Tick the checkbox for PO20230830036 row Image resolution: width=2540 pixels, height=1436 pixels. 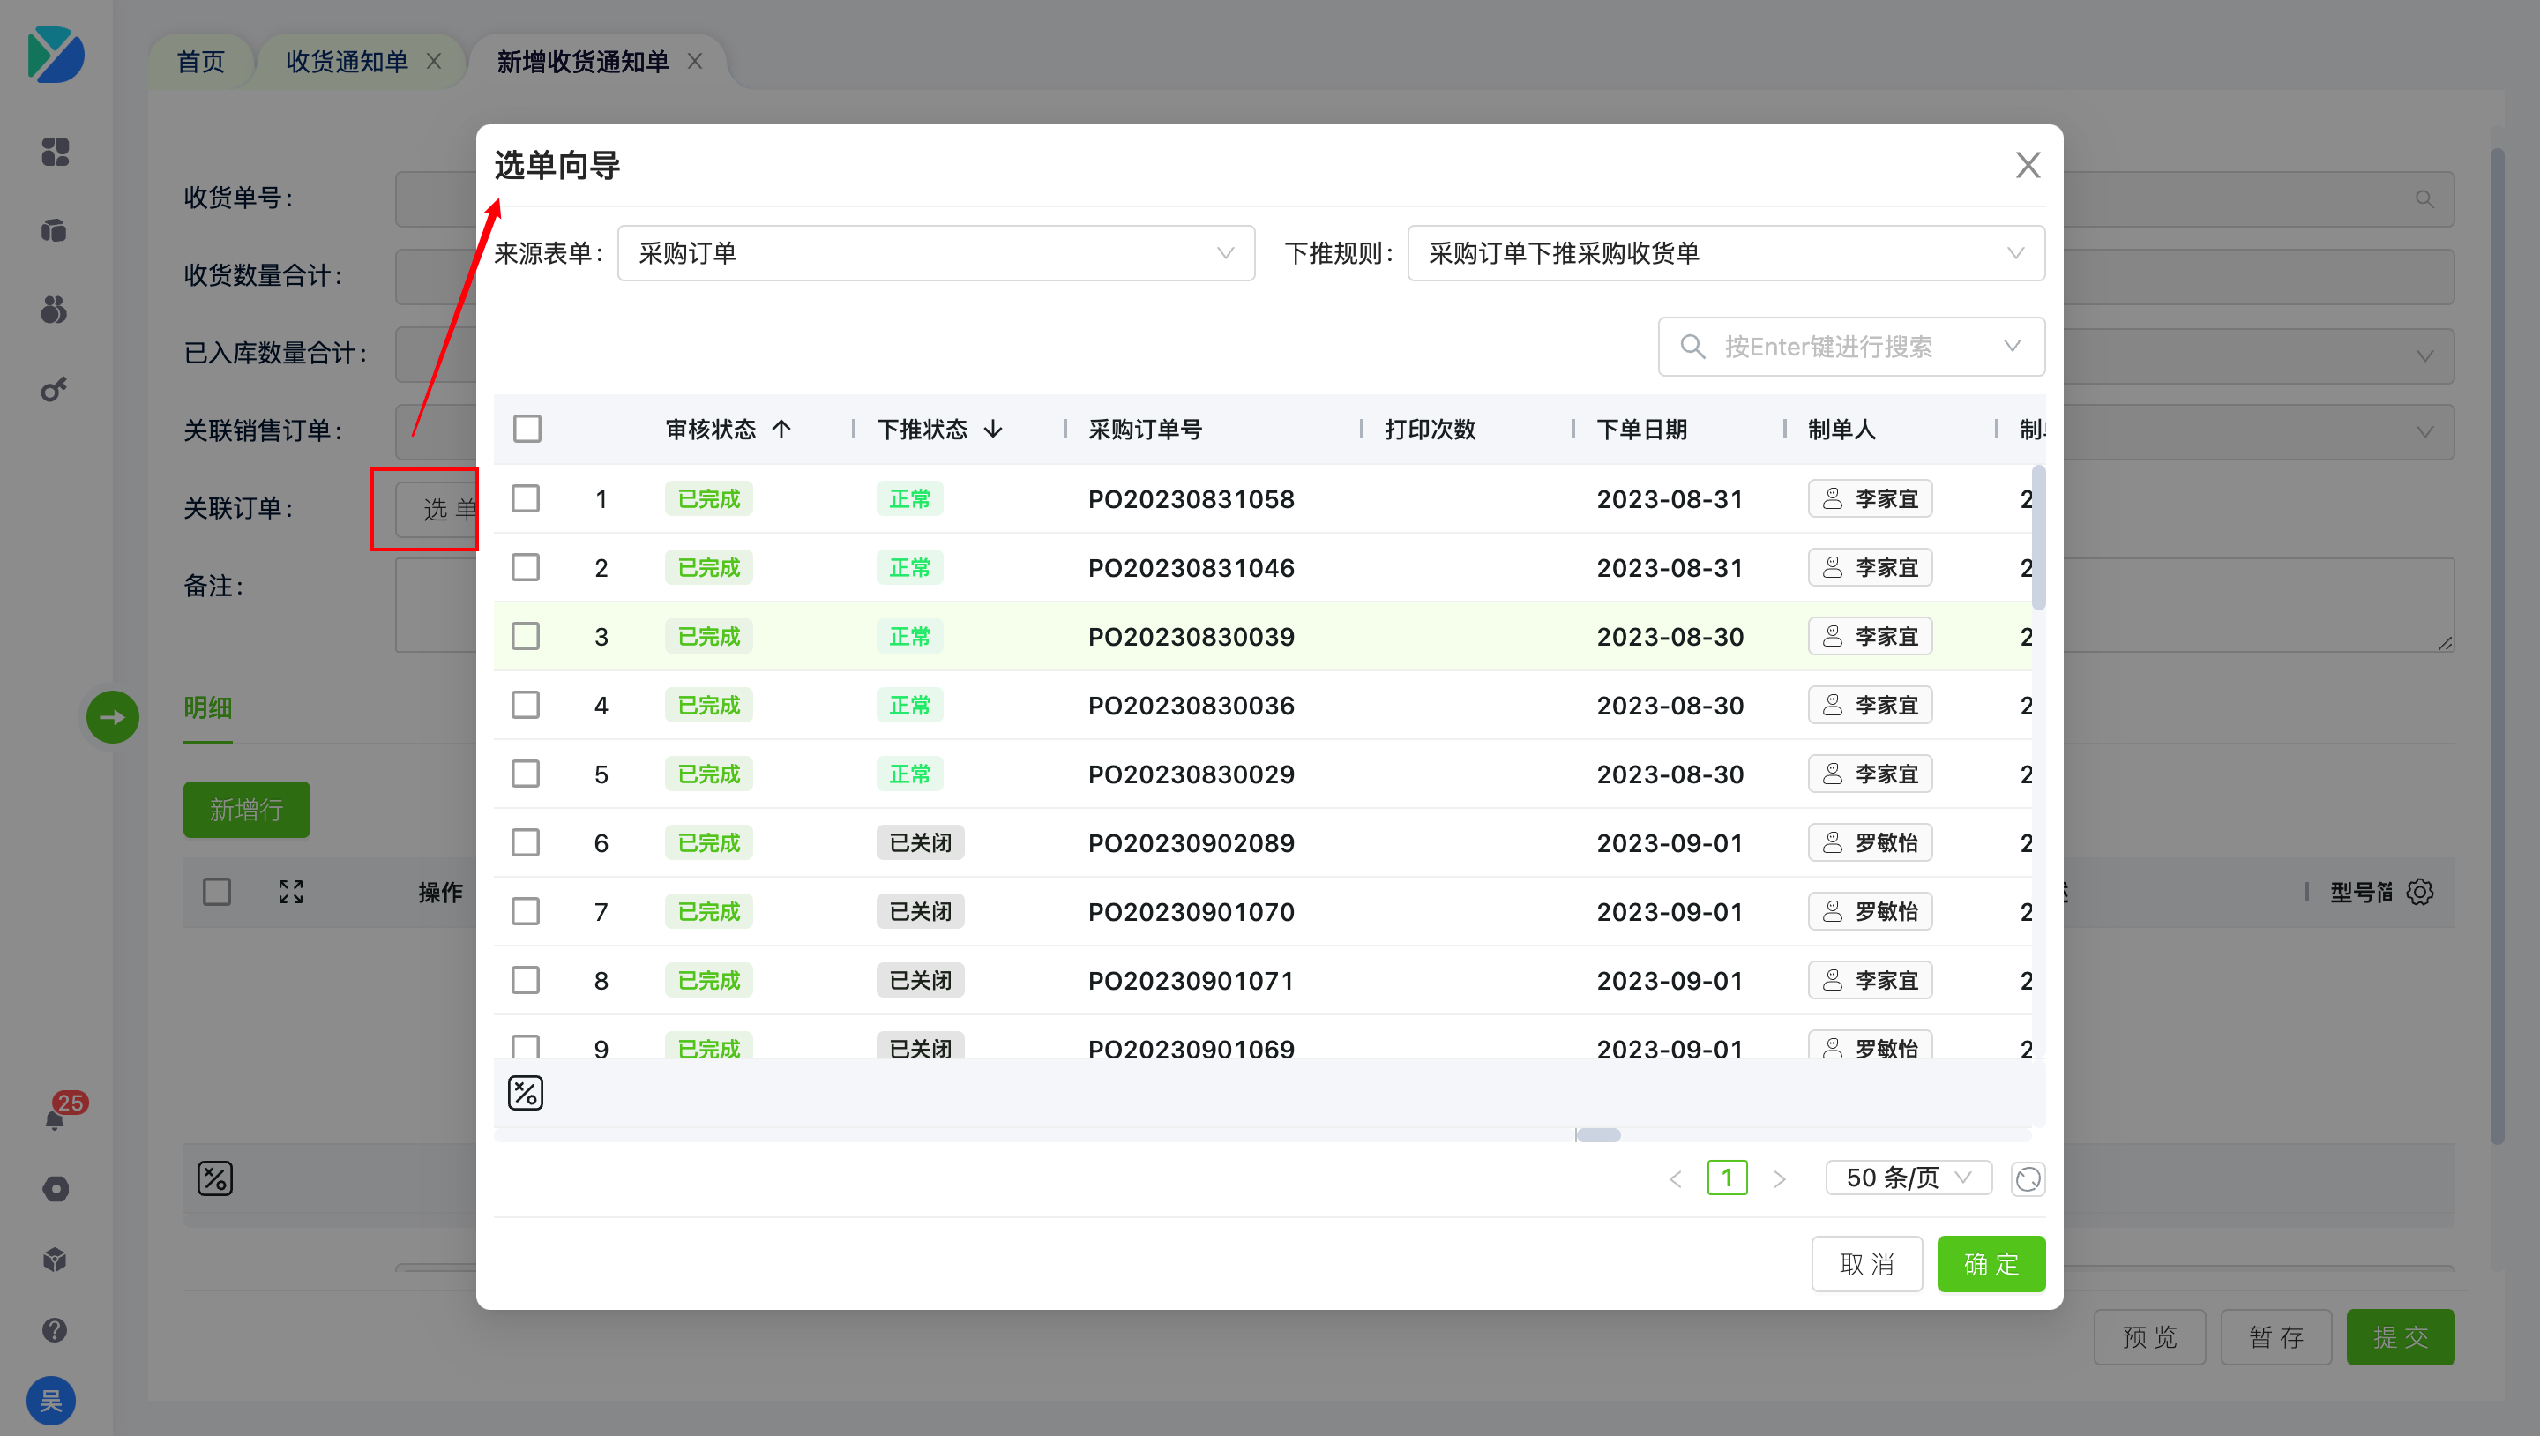526,705
